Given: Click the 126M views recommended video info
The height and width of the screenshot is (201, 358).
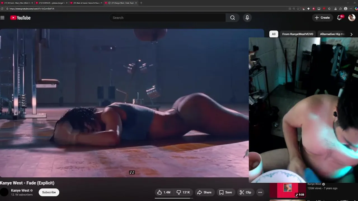Looking at the screenshot, I should 322,188.
